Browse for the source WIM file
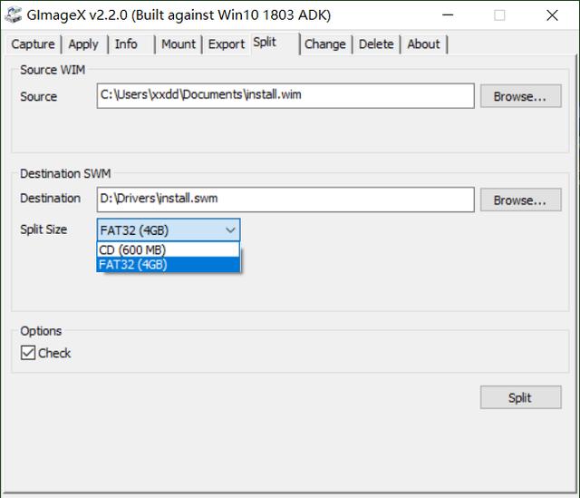This screenshot has height=498, width=580. [521, 96]
